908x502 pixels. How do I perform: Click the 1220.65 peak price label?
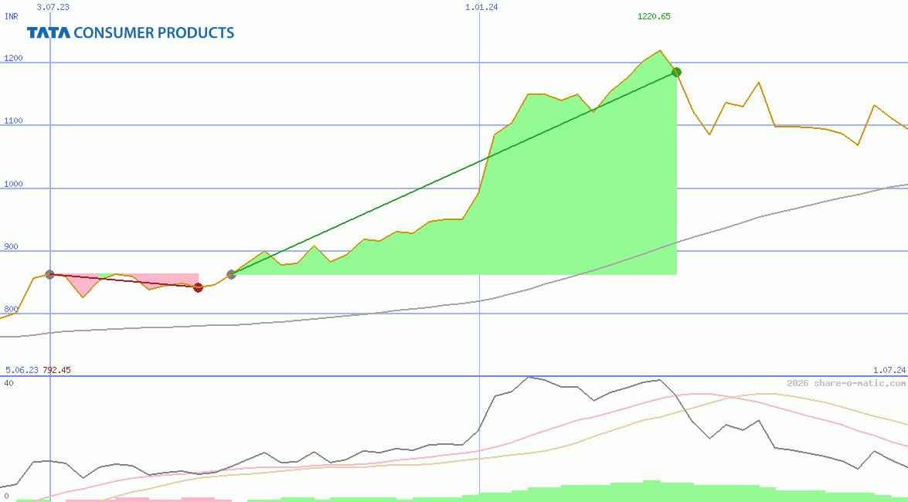(654, 16)
